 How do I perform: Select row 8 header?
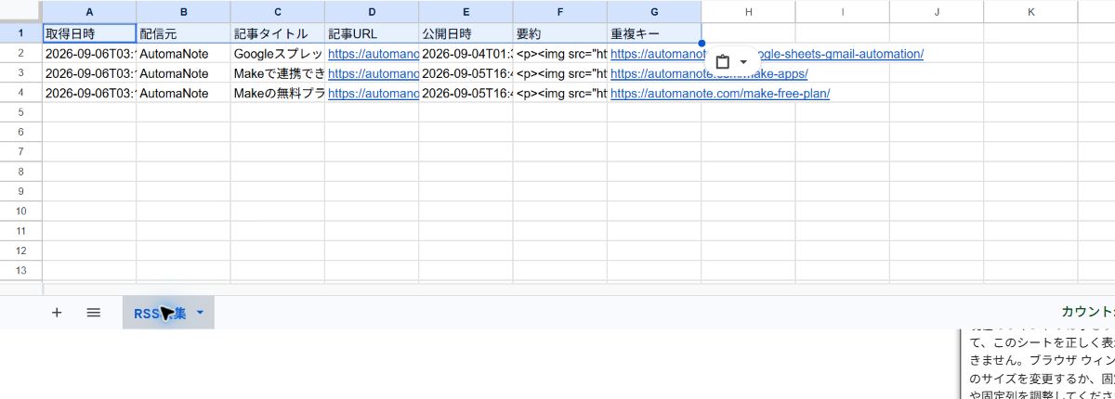[x=20, y=171]
